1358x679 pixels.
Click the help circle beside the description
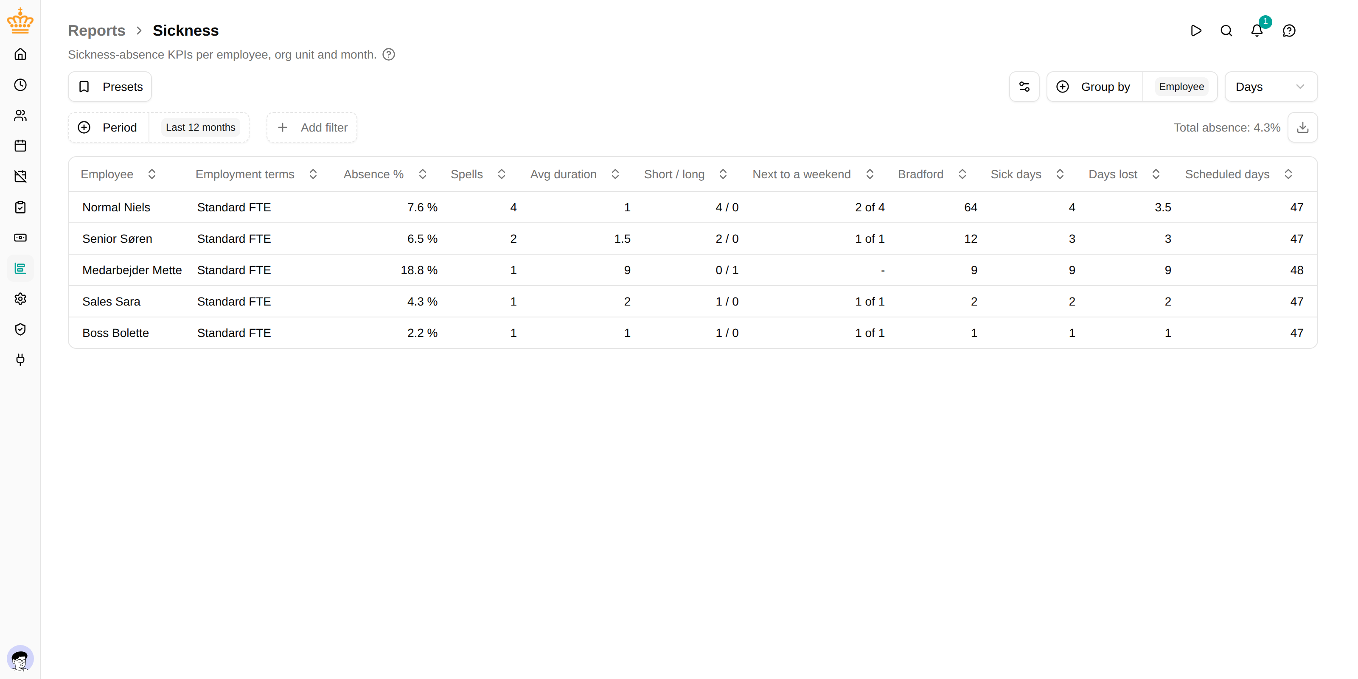[x=389, y=55]
